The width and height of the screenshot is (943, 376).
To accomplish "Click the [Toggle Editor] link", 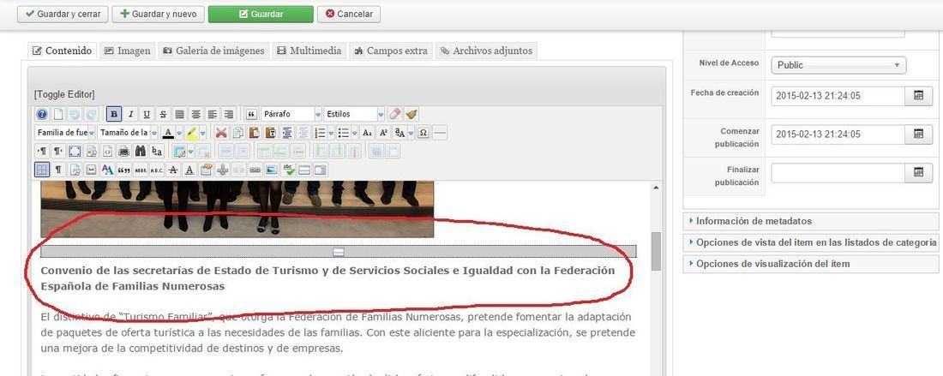I will click(64, 94).
